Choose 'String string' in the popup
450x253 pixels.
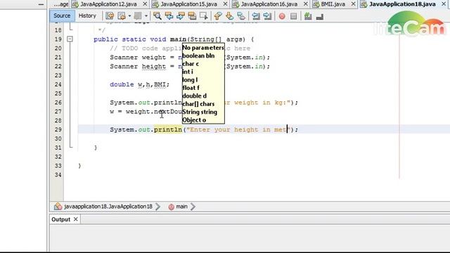tap(200, 112)
